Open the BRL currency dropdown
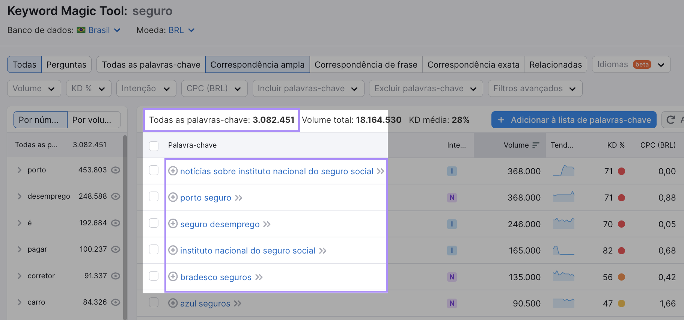This screenshot has width=684, height=320. [x=182, y=30]
